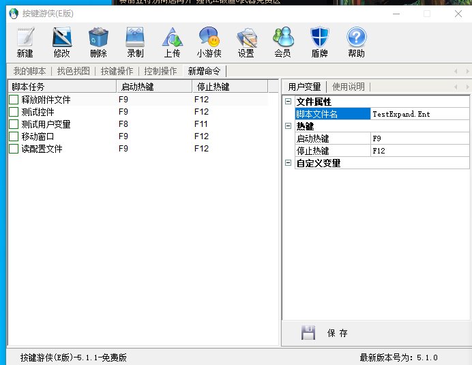Viewport: 472px width, 365px height.
Task: Click the 按键游侠 app icon in the title bar
Action: (14, 14)
